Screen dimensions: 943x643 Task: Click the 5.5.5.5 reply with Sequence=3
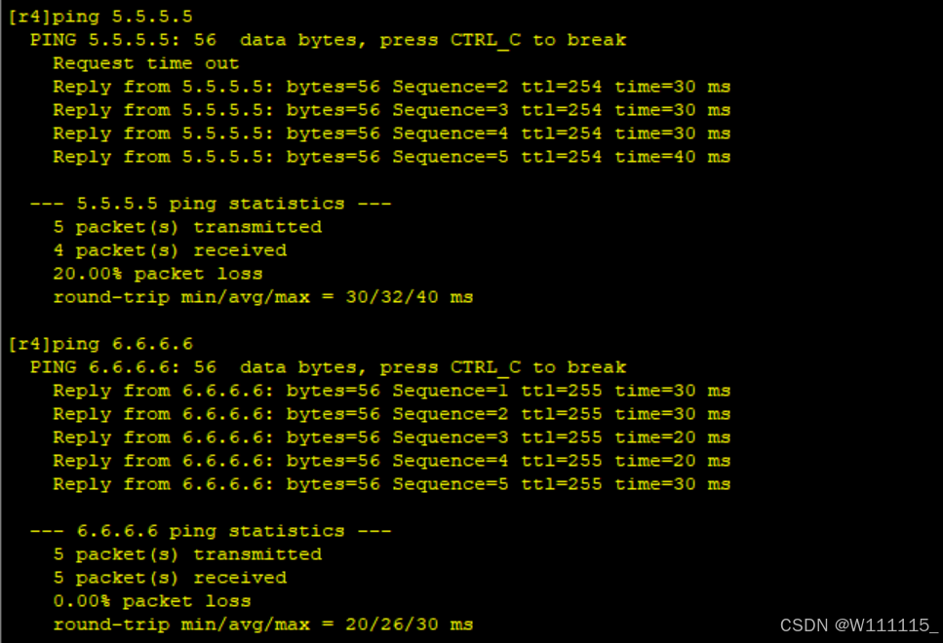pos(391,110)
